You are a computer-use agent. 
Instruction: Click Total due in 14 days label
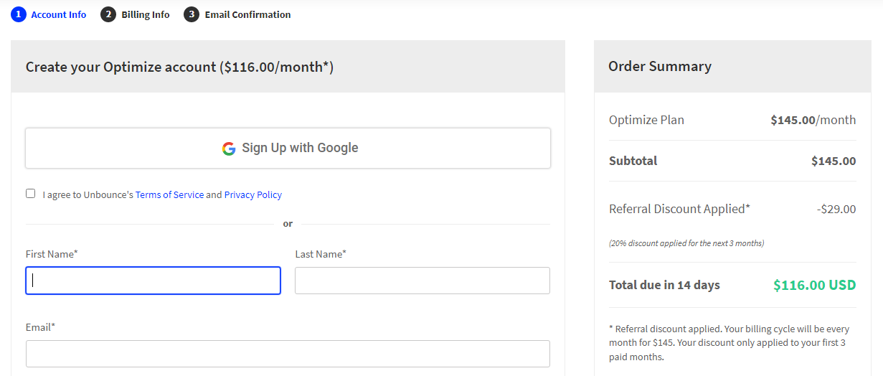pos(664,285)
